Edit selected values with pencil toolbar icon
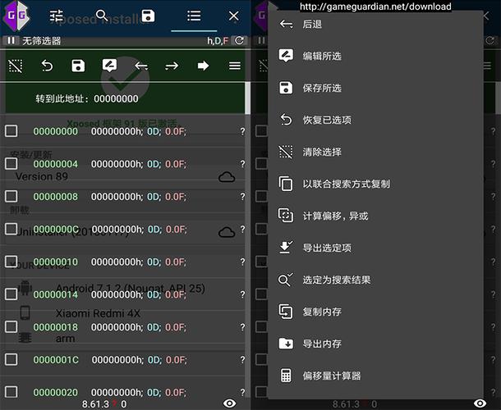Viewport: 501px width, 410px height. point(109,66)
